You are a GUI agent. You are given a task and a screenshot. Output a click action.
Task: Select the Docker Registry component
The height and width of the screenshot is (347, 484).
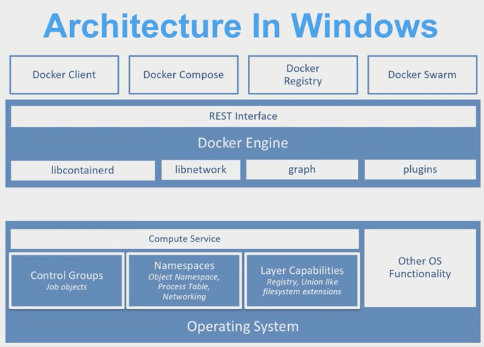[x=303, y=75]
